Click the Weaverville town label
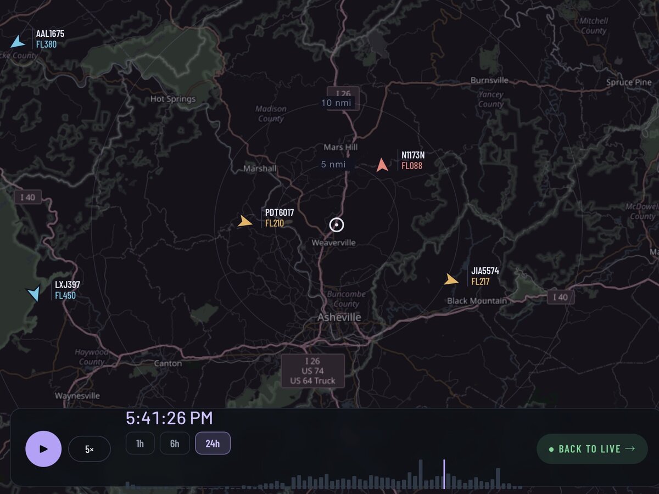The height and width of the screenshot is (494, 659). click(333, 243)
